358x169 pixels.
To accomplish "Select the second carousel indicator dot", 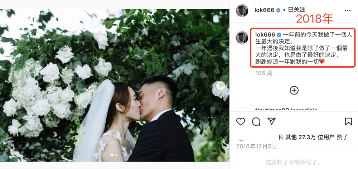I will pos(116,155).
